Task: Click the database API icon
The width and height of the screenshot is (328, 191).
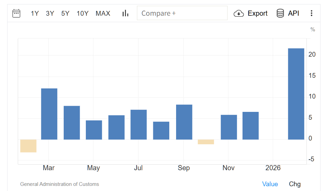Action: coord(280,13)
